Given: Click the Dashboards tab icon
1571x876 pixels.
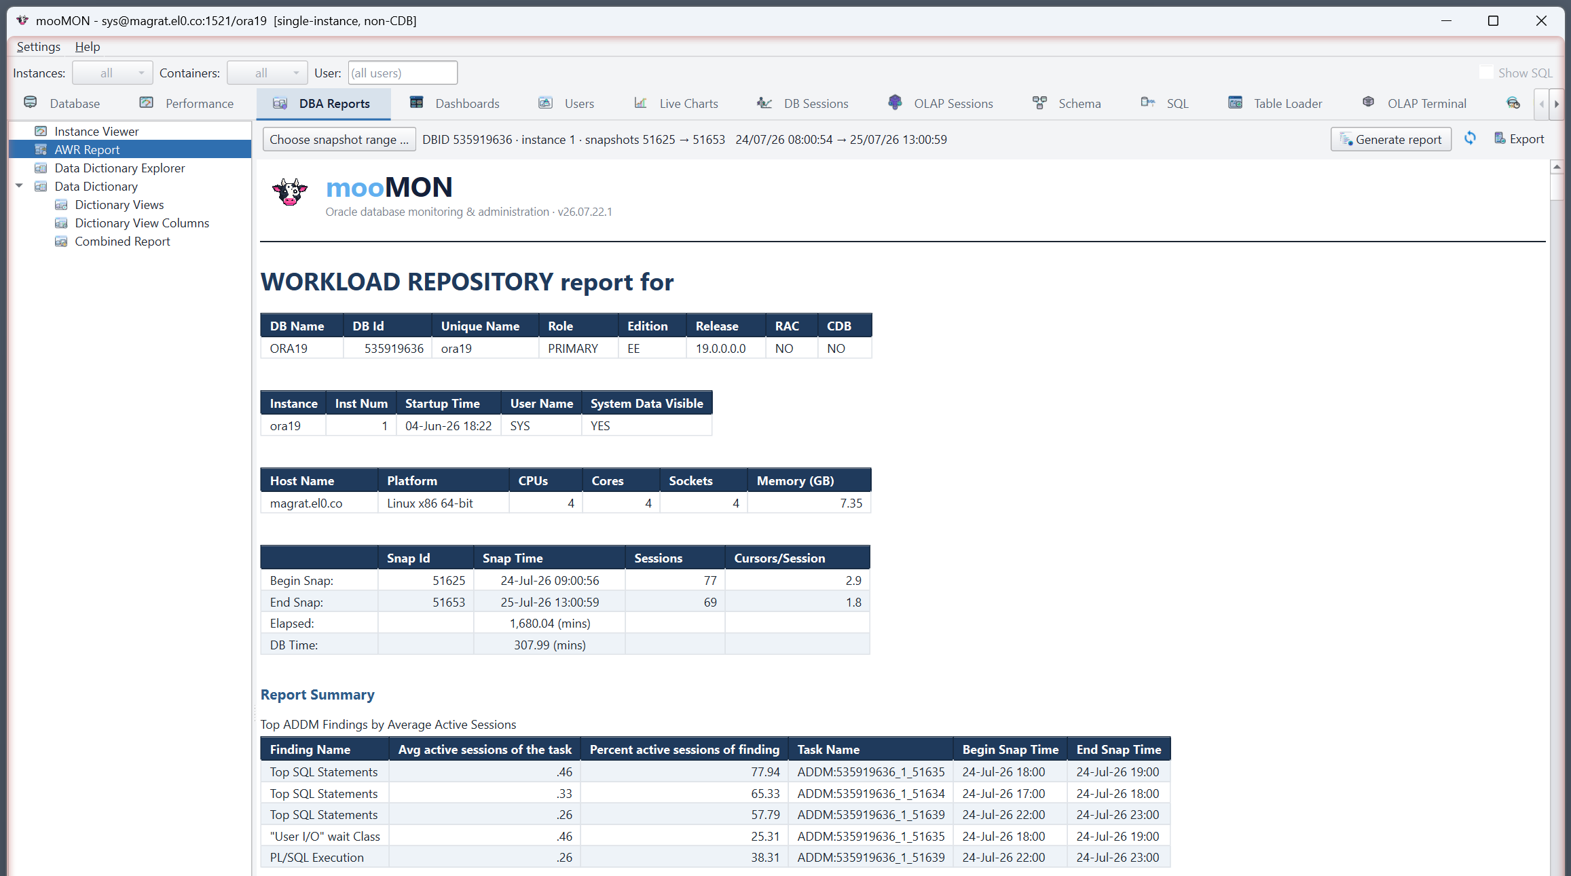Looking at the screenshot, I should pyautogui.click(x=417, y=102).
